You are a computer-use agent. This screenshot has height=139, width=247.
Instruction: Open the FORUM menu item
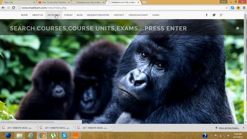click(68, 15)
